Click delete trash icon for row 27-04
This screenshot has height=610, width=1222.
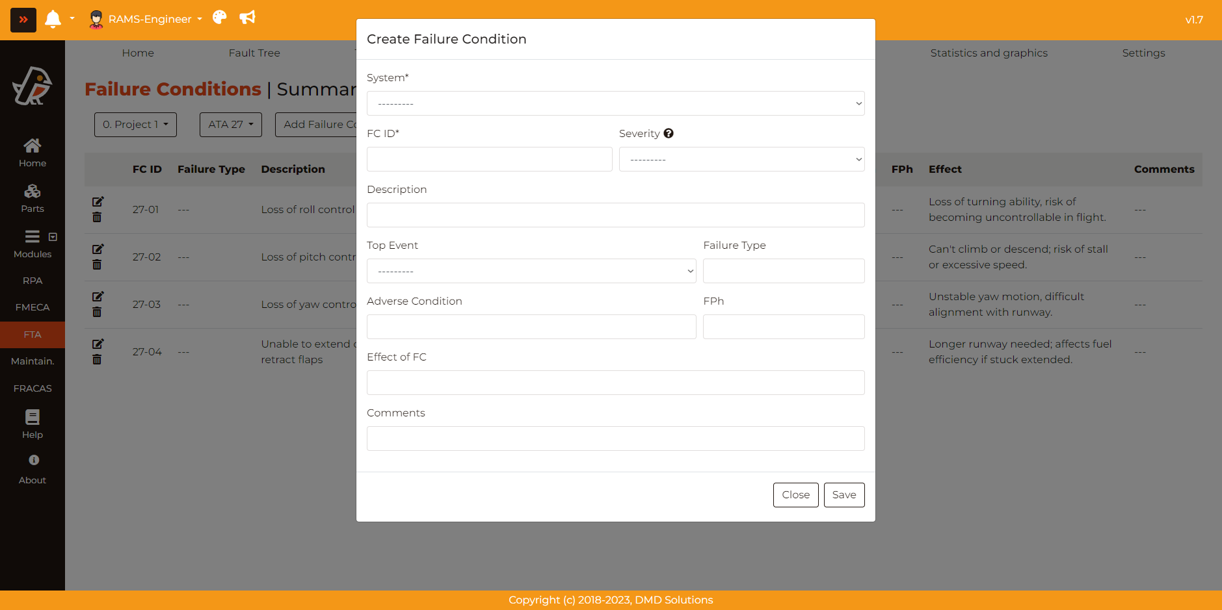coord(97,360)
